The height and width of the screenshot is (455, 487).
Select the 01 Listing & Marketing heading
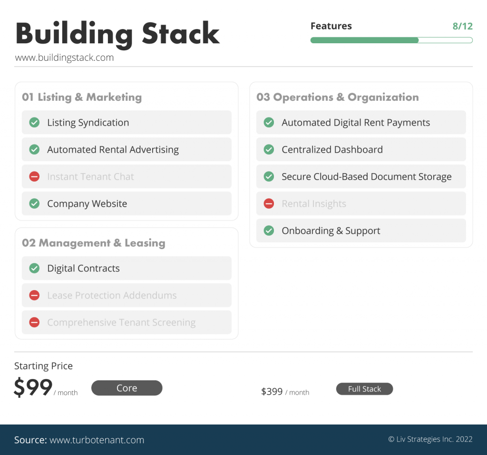pos(82,97)
